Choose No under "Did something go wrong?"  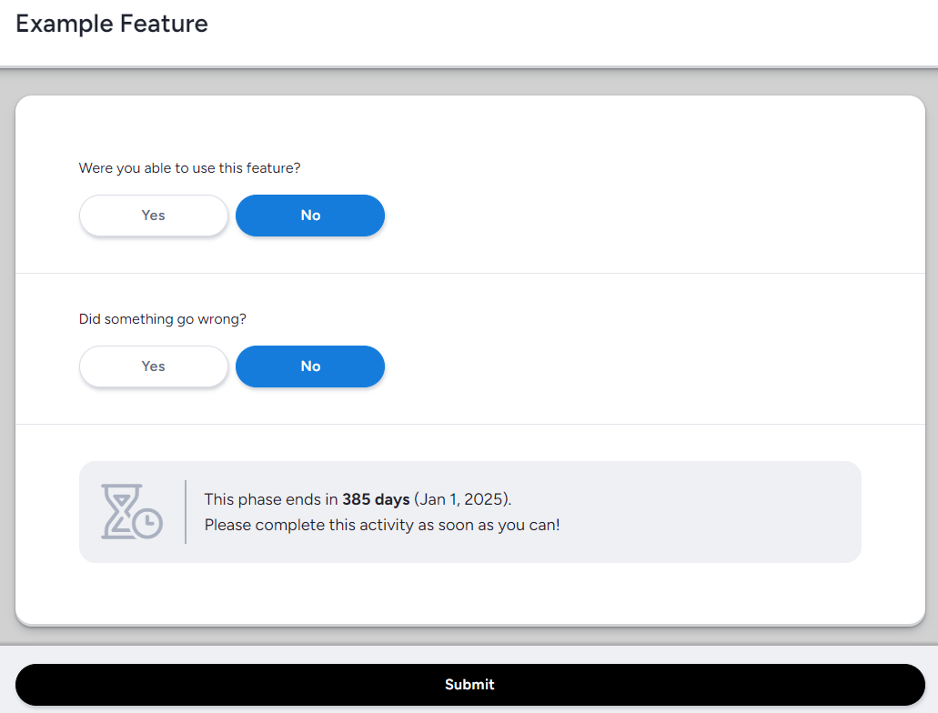coord(310,367)
